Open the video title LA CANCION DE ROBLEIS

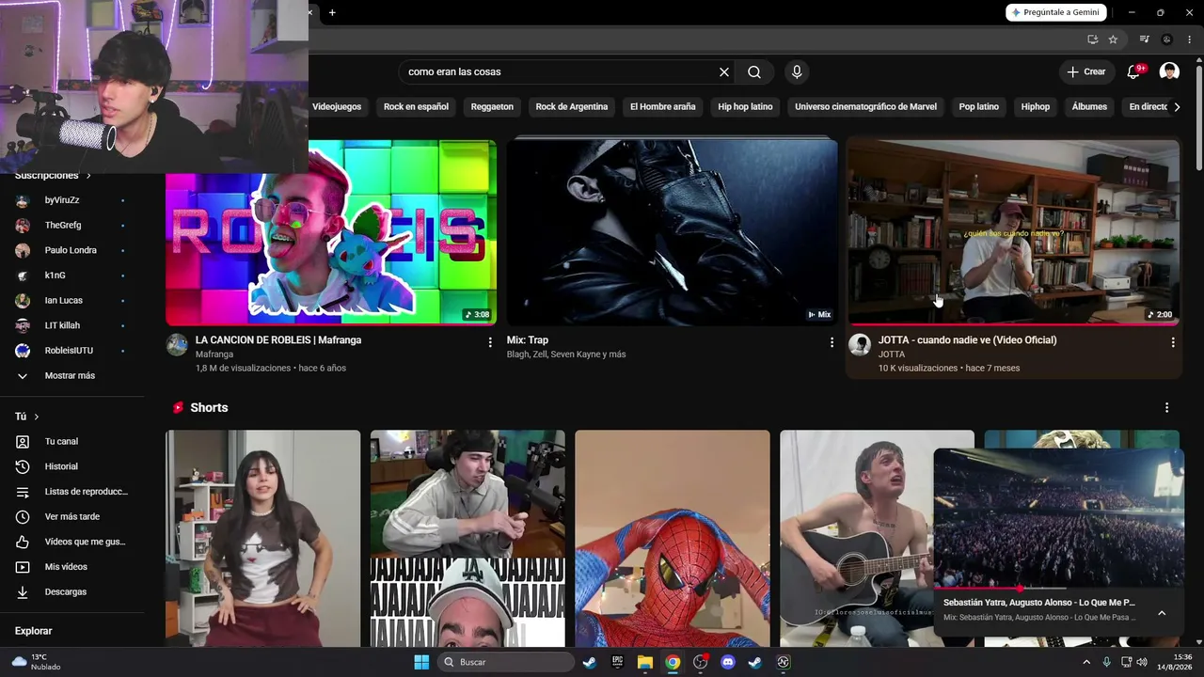point(278,340)
